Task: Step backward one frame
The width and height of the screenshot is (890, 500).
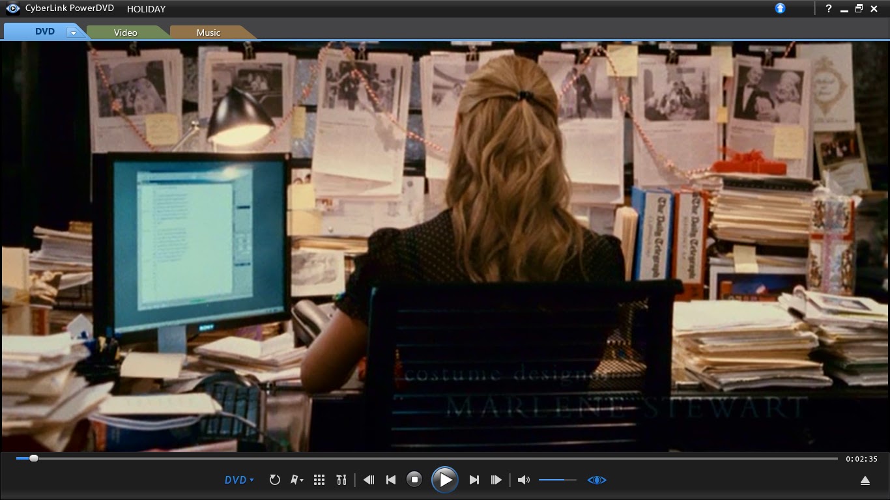Action: coord(369,480)
